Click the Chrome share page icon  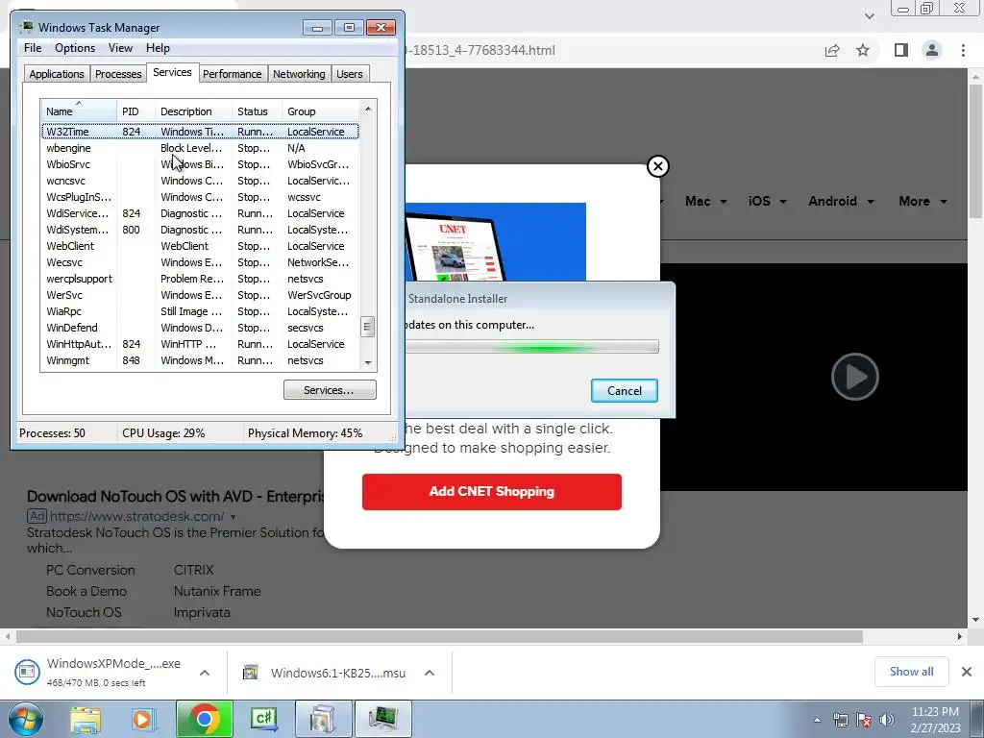[x=832, y=51]
